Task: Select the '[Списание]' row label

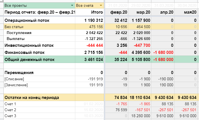Action: click(14, 79)
